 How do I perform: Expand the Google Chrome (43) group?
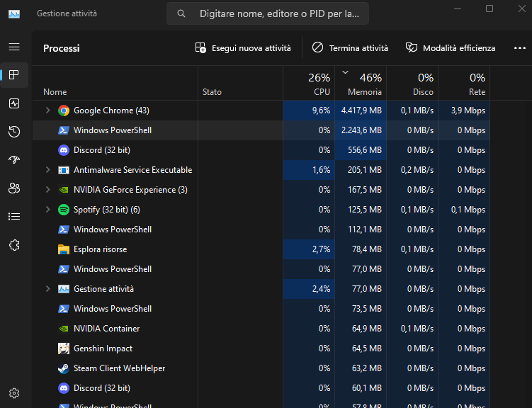[x=48, y=110]
